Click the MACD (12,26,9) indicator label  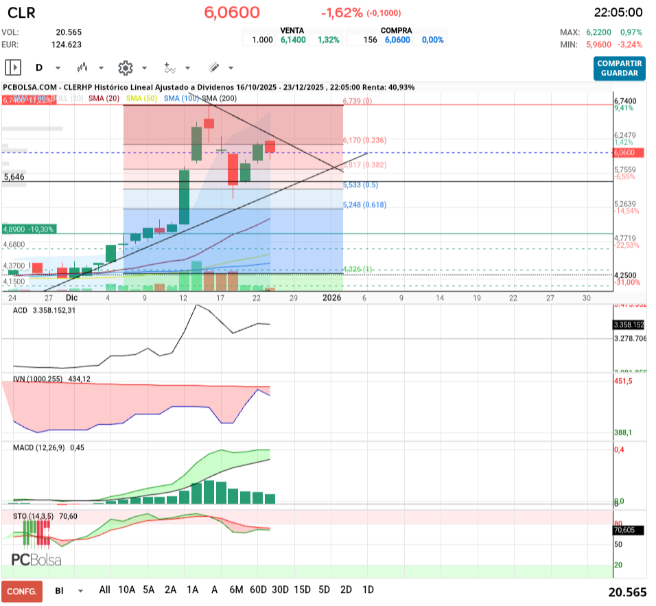(x=39, y=447)
